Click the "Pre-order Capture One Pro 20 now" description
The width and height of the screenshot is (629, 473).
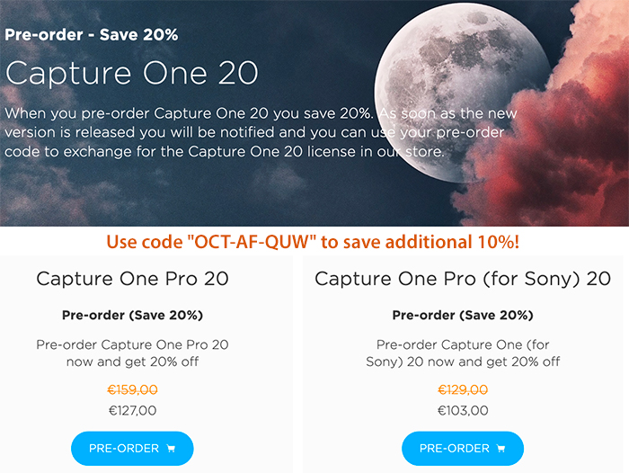pyautogui.click(x=132, y=353)
